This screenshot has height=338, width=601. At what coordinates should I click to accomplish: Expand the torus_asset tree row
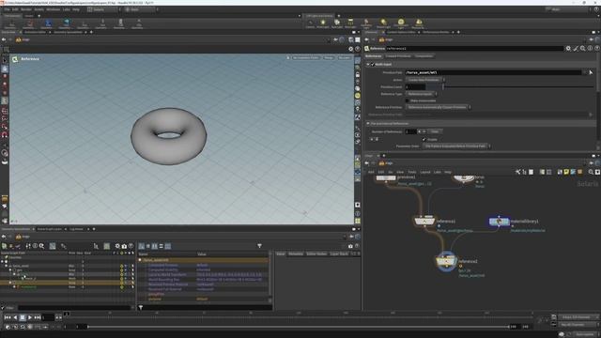click(x=7, y=266)
